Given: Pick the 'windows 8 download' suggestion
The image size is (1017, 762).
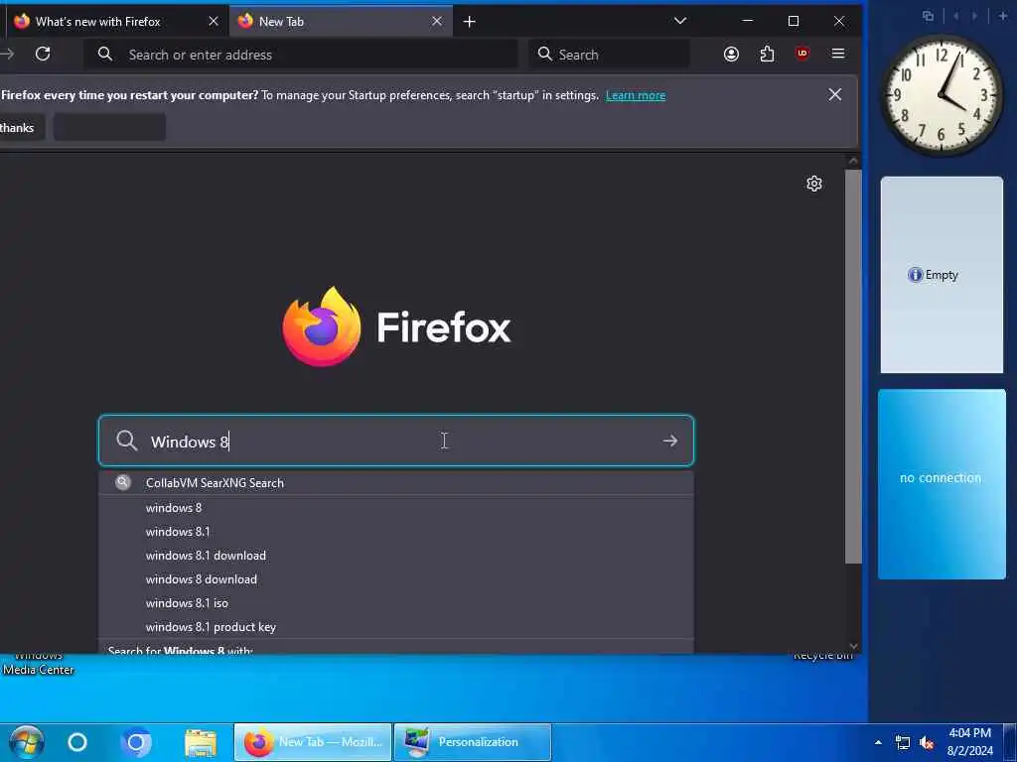Looking at the screenshot, I should click(x=396, y=579).
